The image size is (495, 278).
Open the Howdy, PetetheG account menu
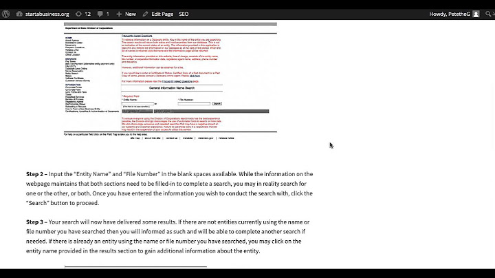tap(450, 14)
